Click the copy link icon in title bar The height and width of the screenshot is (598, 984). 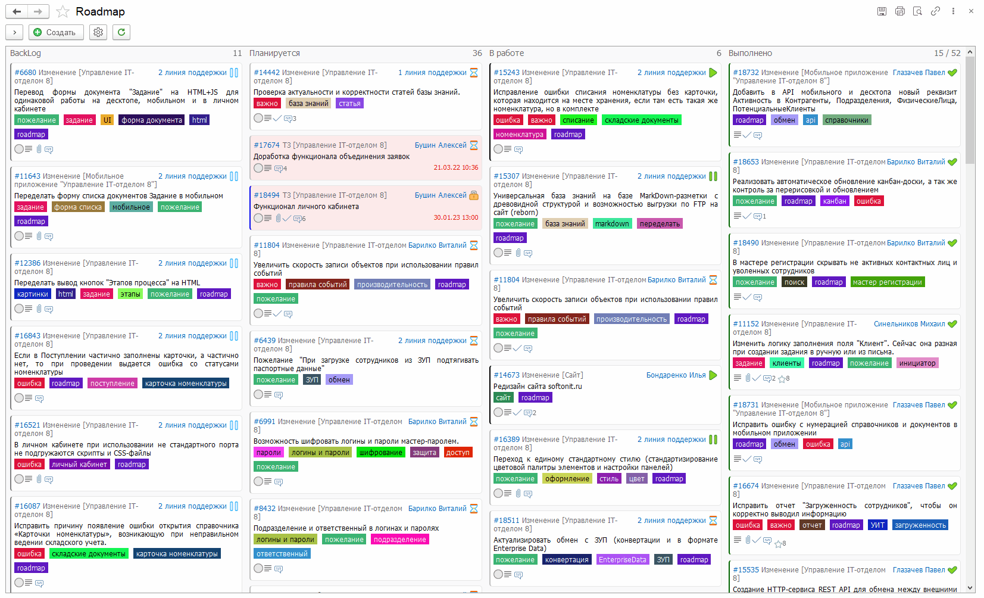pos(935,11)
